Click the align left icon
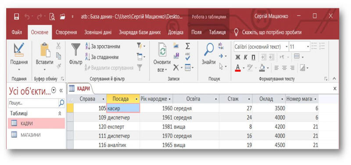This screenshot has width=351, height=165. [276, 68]
